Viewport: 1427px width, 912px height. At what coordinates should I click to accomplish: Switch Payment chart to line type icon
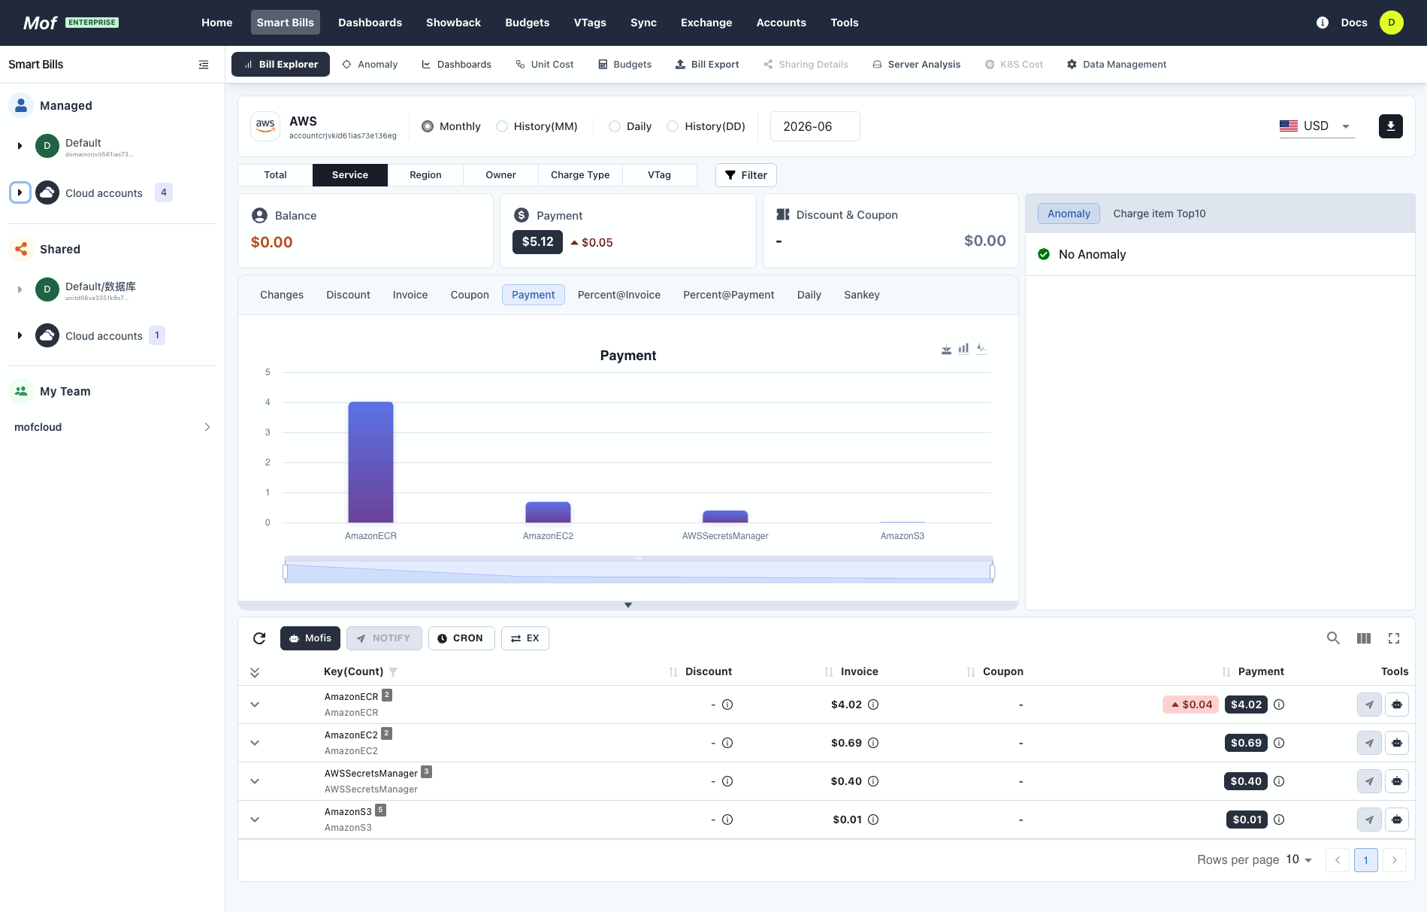point(981,349)
